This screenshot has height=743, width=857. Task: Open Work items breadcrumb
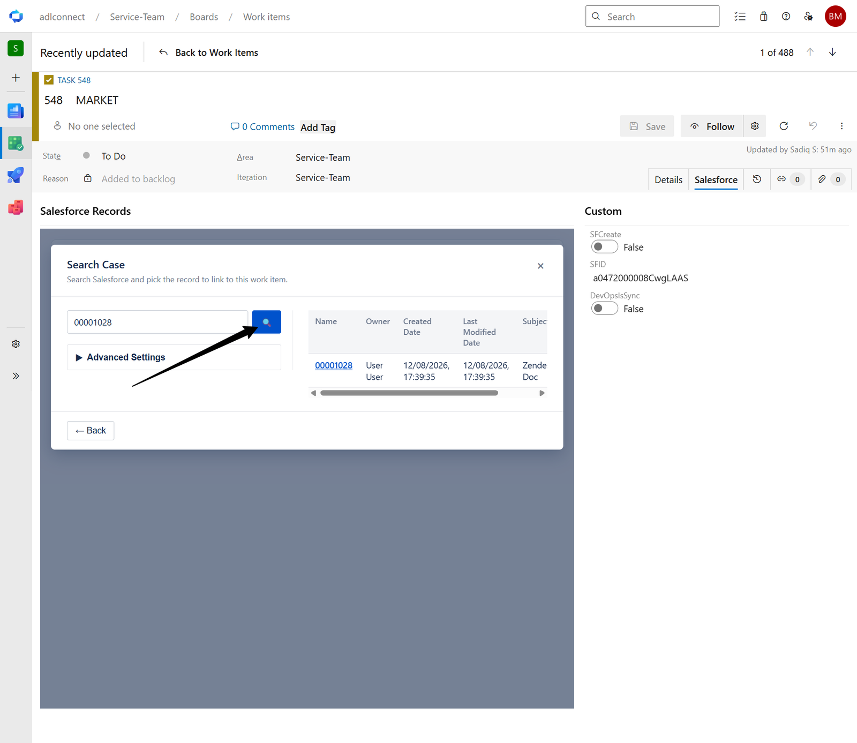pyautogui.click(x=267, y=17)
